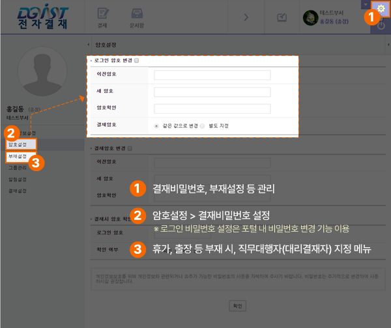This screenshot has width=391, height=328.
Task: Click the power logout icon
Action: [x=381, y=25]
